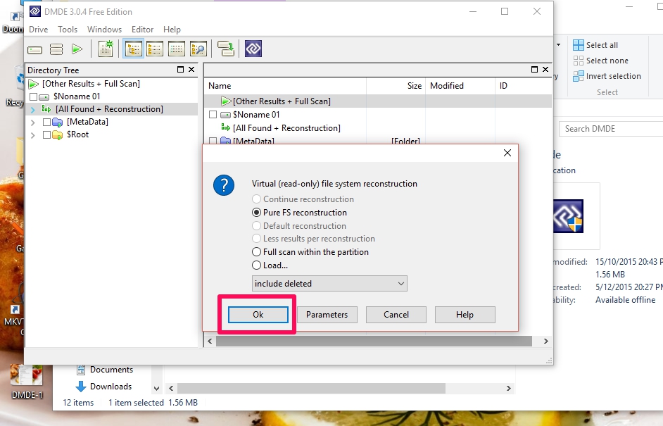Click the green Full Scan play icon

77,49
